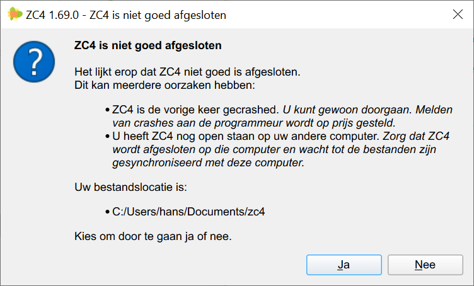Click the text ZC4 is de vorige keer gecrashed
The width and height of the screenshot is (474, 286).
pos(195,110)
